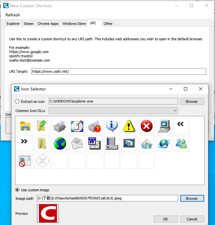Choose the printer icon

coord(60,126)
